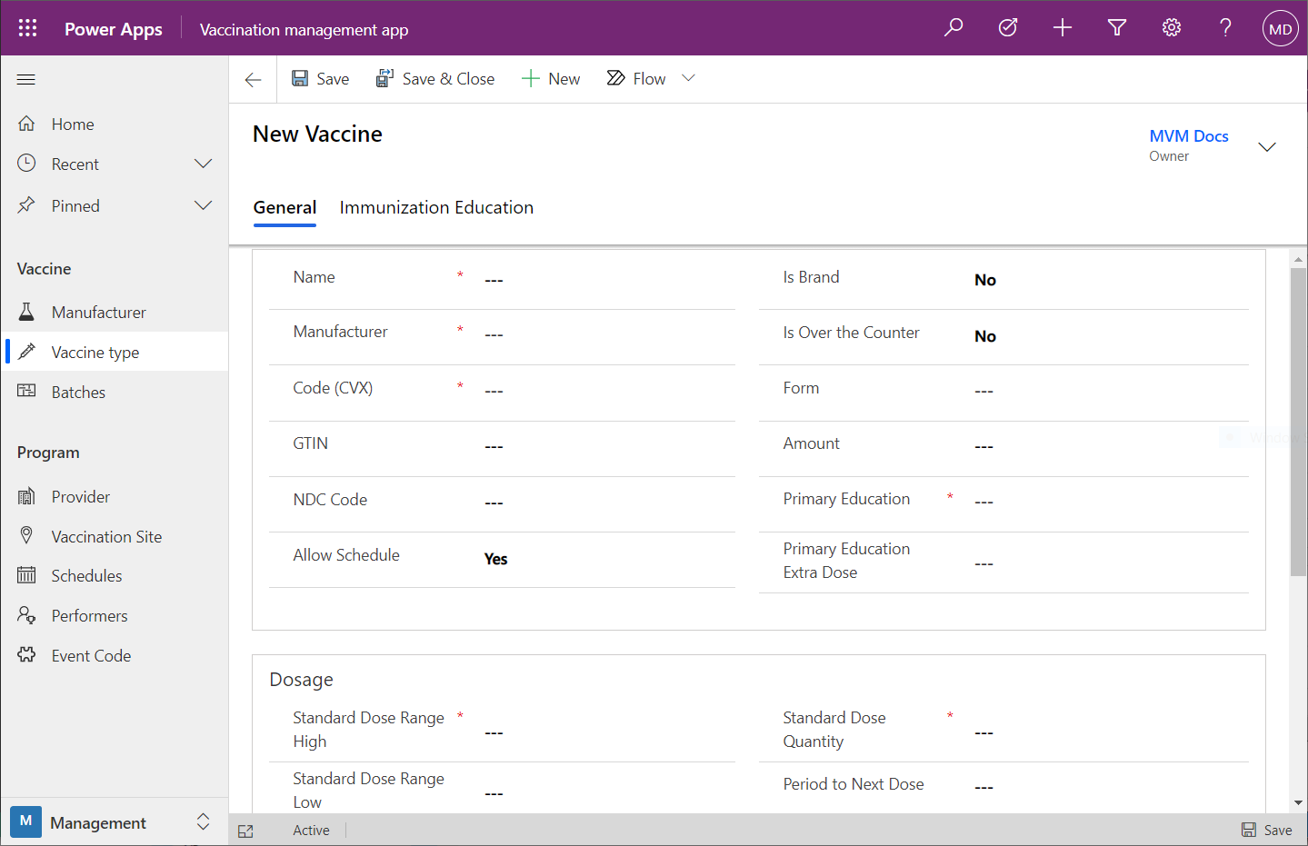
Task: Open the Flow dropdown chevron
Action: point(688,79)
